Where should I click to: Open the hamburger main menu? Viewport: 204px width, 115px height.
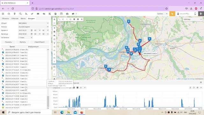[x=3, y=14]
